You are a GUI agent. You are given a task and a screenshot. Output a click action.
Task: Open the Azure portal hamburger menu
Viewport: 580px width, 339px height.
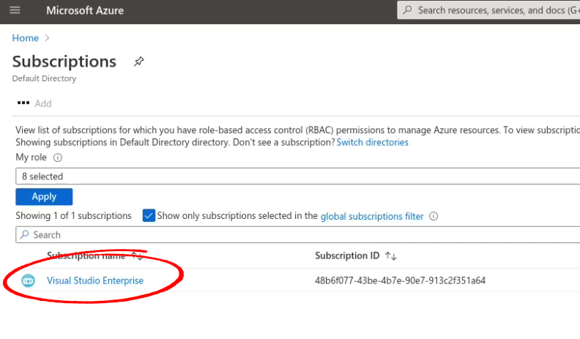[15, 10]
